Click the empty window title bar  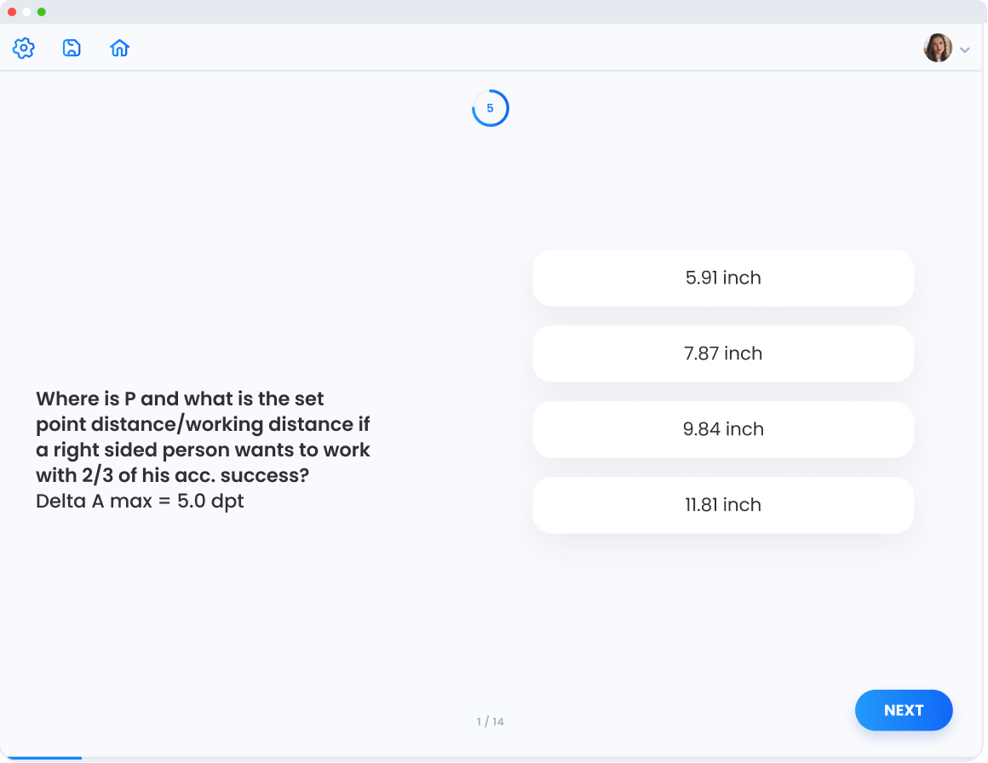coord(494,12)
